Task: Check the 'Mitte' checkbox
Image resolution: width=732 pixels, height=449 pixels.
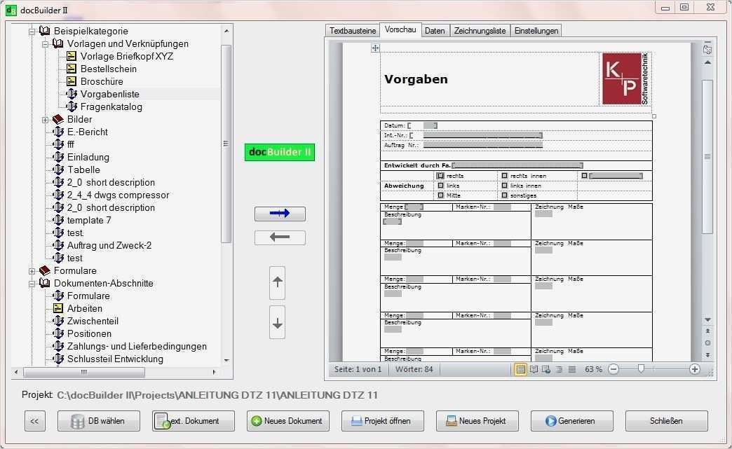Action: pyautogui.click(x=440, y=195)
